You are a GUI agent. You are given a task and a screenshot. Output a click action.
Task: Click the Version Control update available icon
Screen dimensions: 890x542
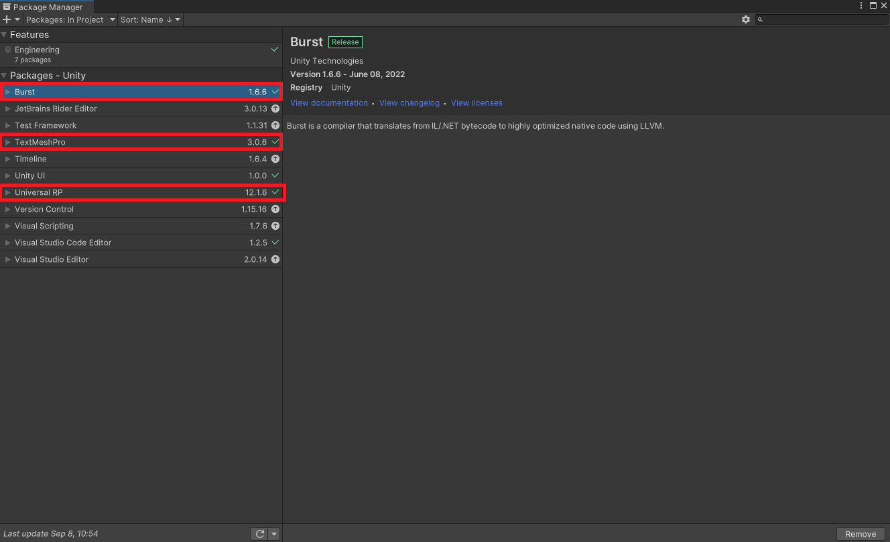pyautogui.click(x=275, y=209)
